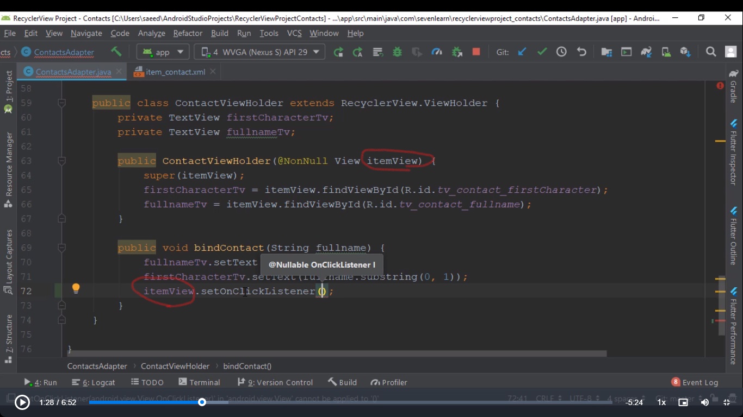This screenshot has width=743, height=417.
Task: Click the Run with Coverage icon
Action: point(417,52)
